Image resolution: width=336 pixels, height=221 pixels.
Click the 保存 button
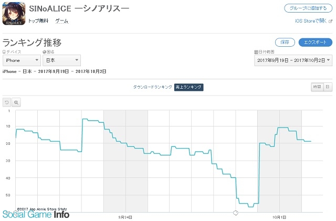click(285, 42)
